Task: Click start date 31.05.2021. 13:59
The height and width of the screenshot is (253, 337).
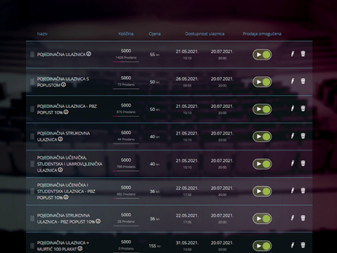Action: [x=187, y=246]
